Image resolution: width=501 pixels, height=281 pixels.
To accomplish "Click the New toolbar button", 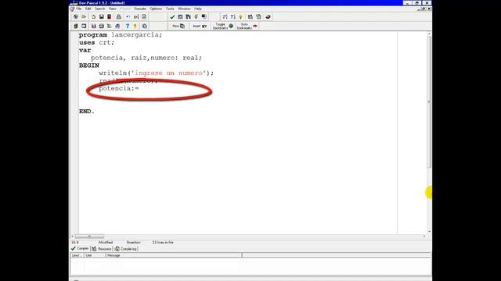I will click(178, 26).
